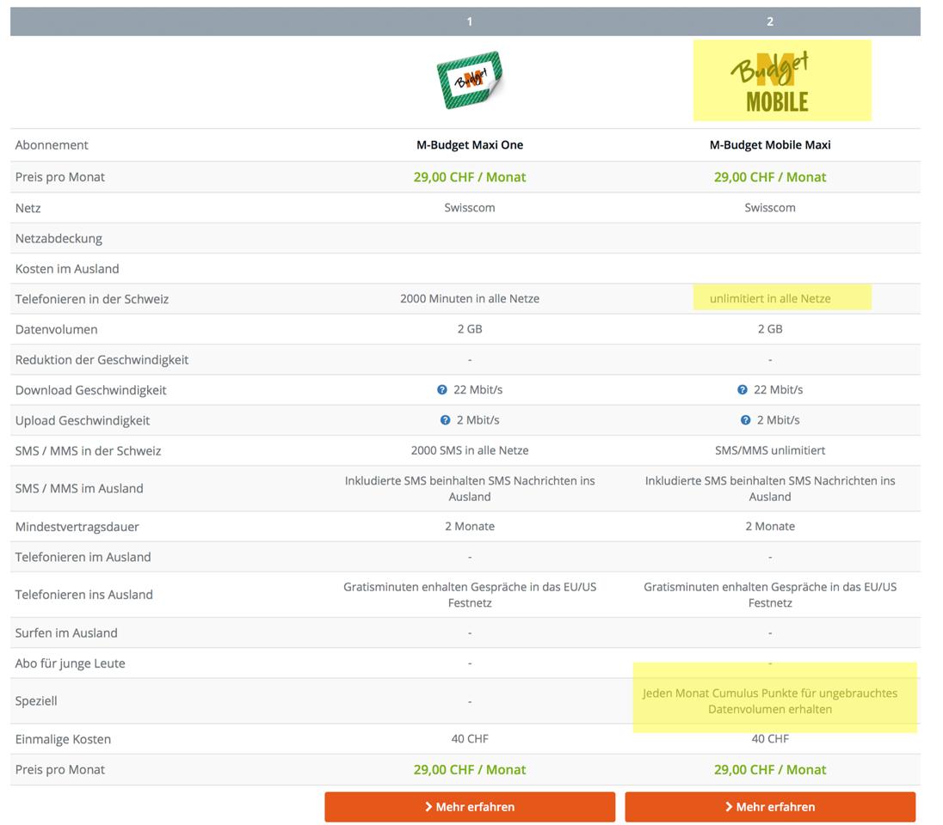
Task: Click the help icon beside column 2 download speed
Action: point(743,390)
